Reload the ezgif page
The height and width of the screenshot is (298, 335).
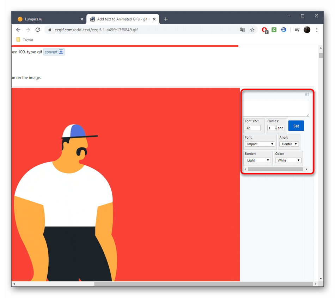[x=38, y=30]
